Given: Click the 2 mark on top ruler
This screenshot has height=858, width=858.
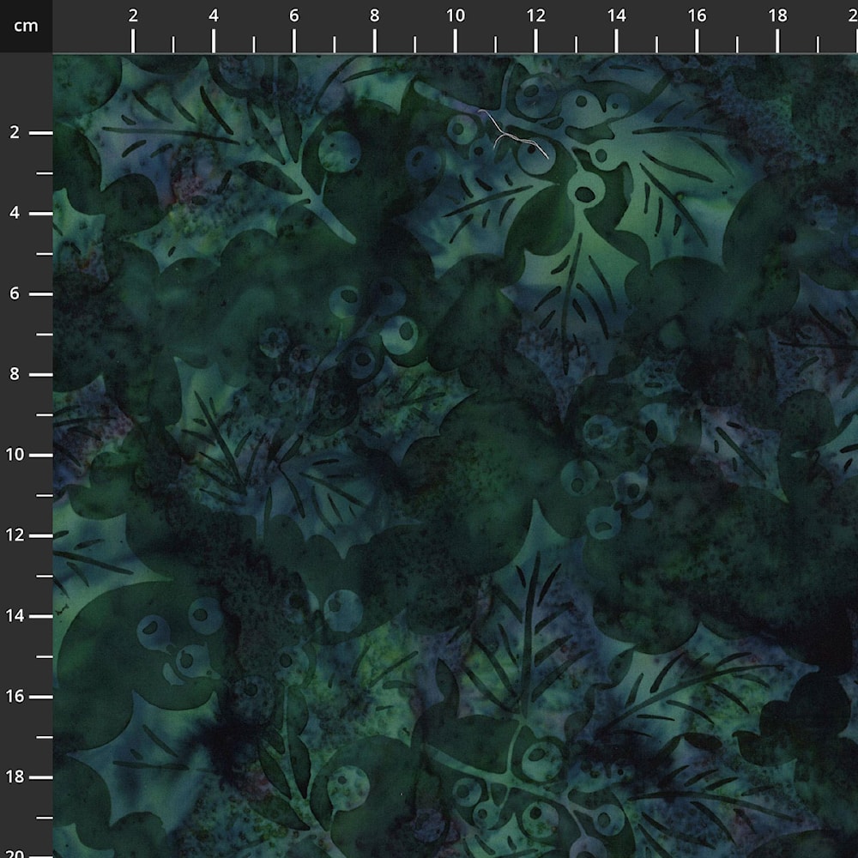Looking at the screenshot, I should 133,15.
